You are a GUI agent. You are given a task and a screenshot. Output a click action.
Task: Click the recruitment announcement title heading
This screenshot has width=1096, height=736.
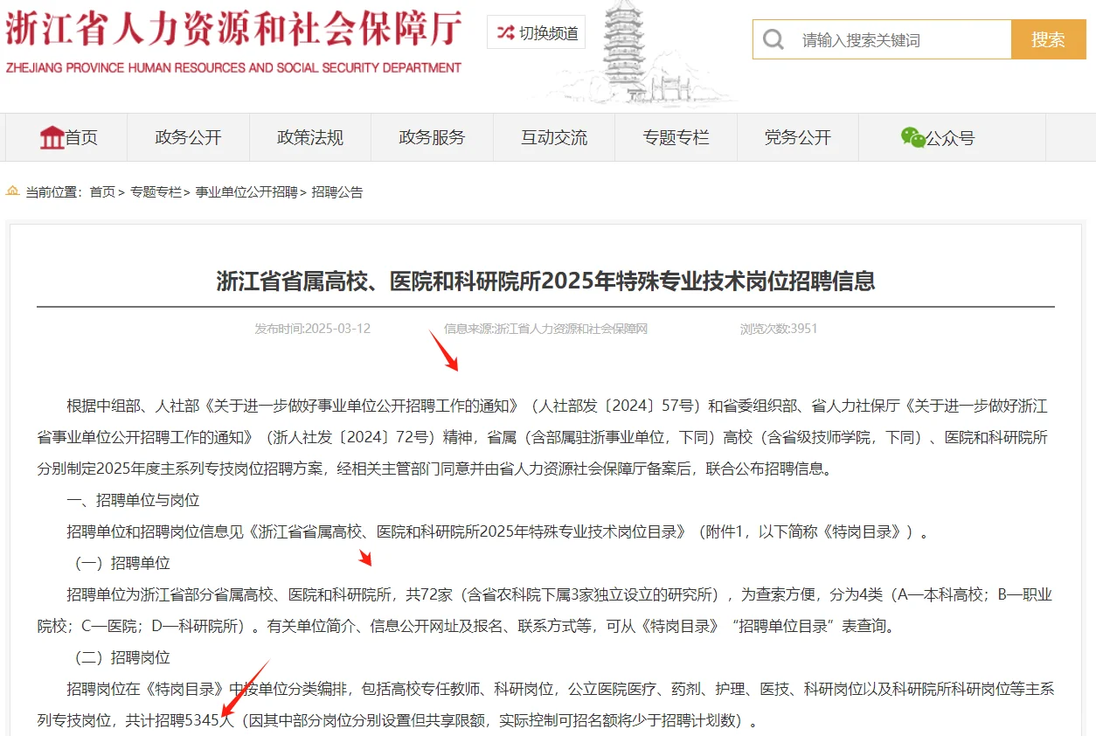pyautogui.click(x=548, y=282)
